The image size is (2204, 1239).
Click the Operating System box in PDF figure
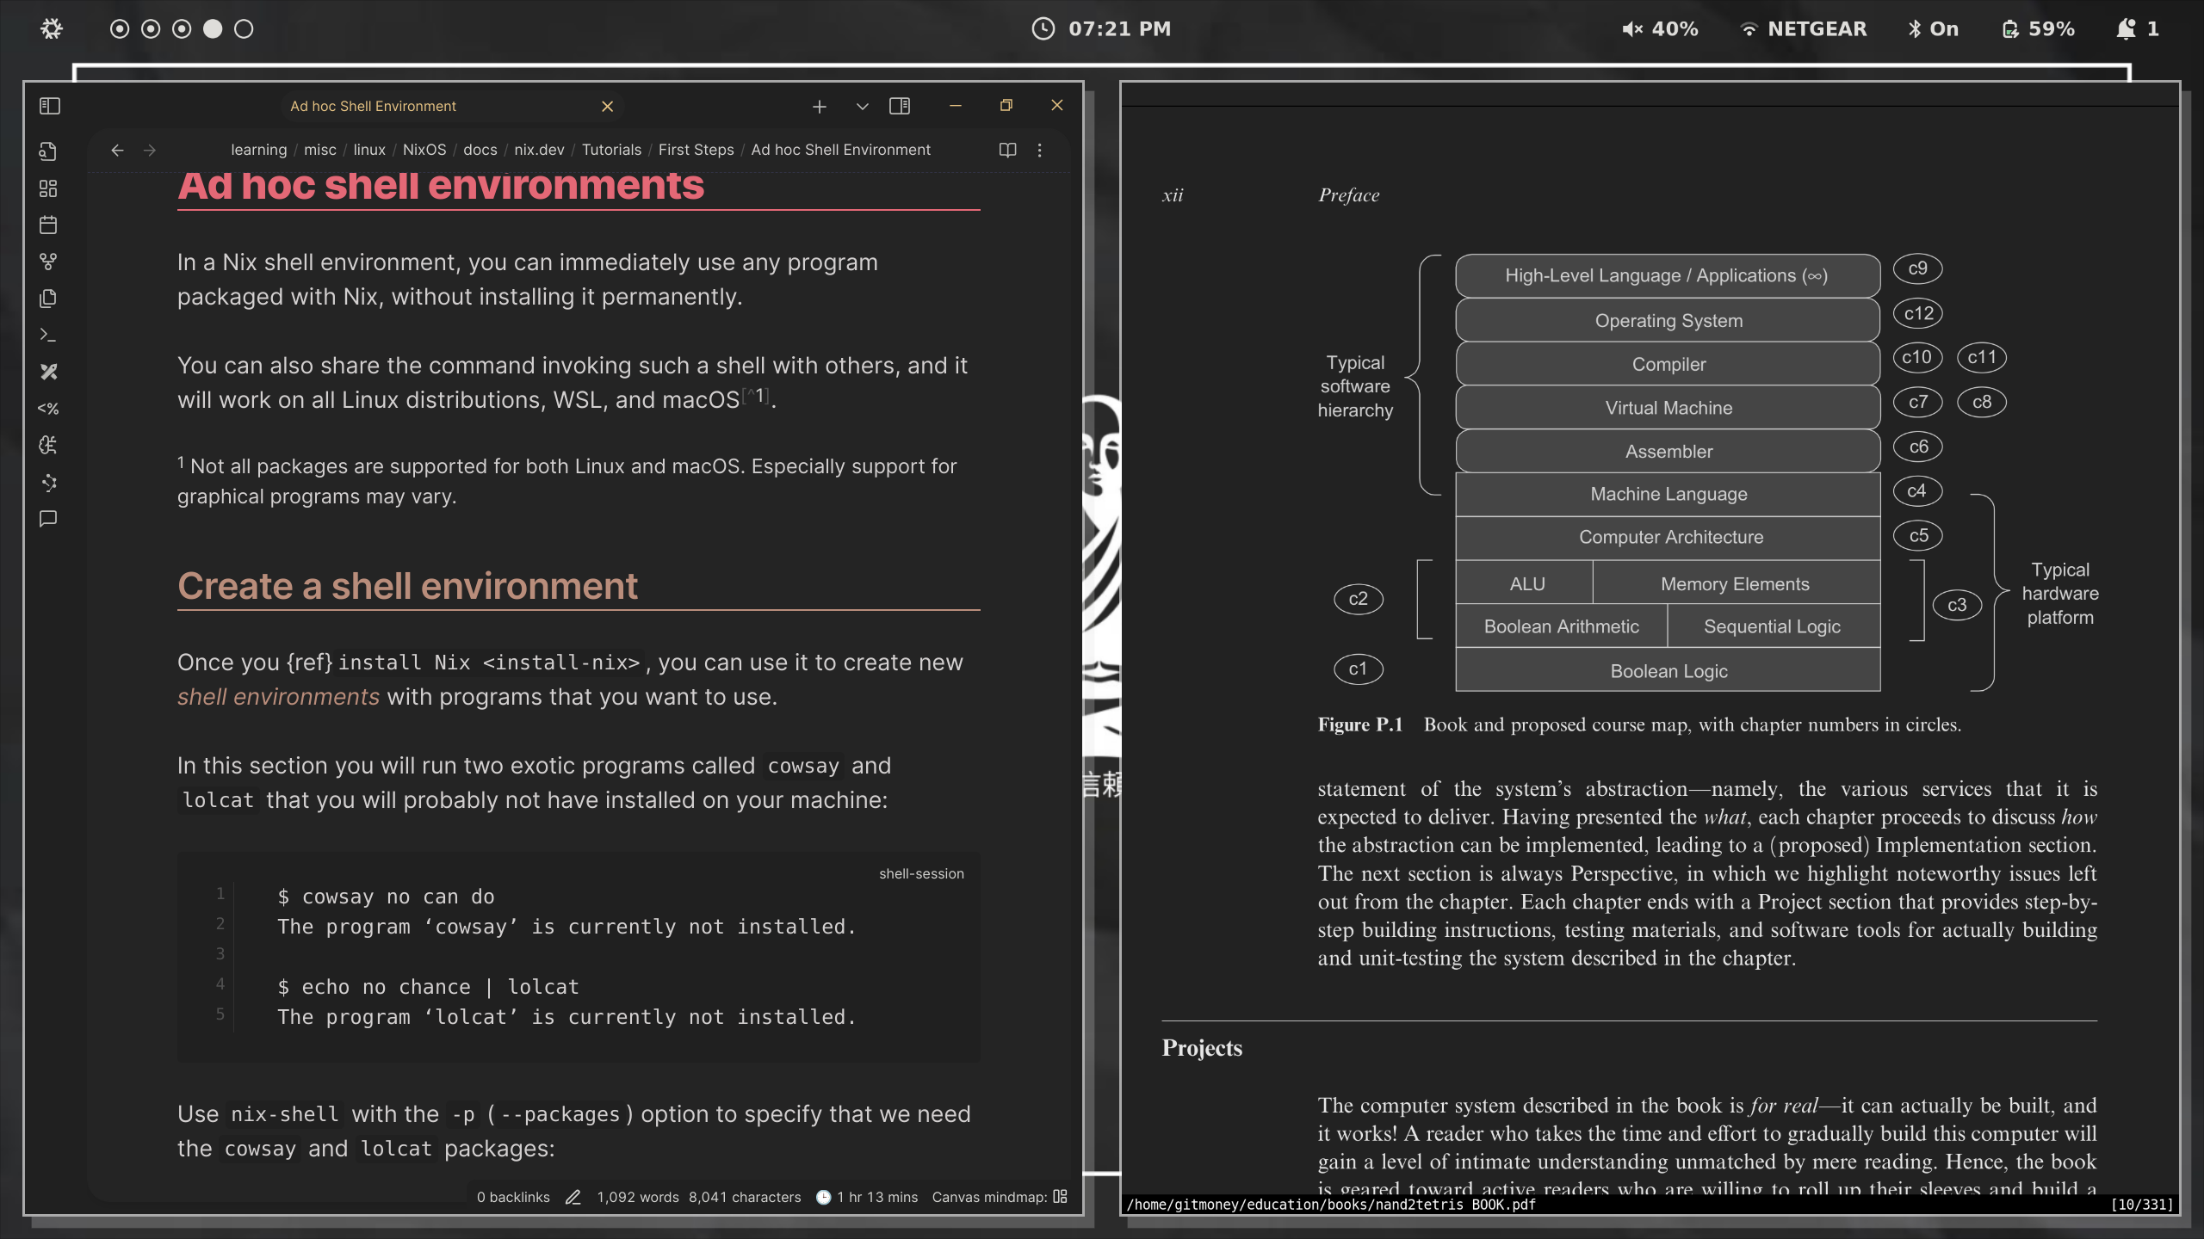click(x=1668, y=320)
